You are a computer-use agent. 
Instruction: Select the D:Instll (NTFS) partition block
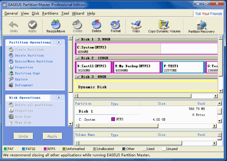pos(93,67)
